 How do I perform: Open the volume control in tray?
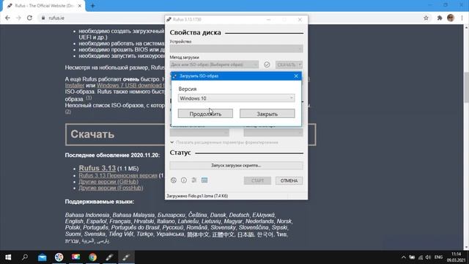(x=428, y=257)
